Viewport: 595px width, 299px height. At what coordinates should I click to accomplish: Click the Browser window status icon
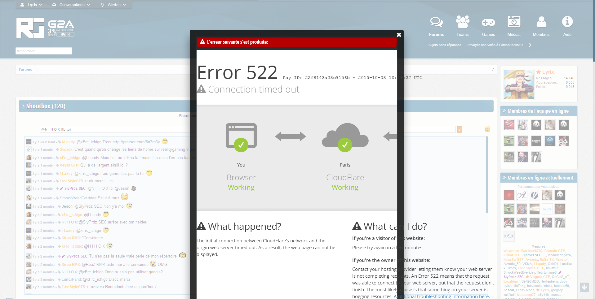241,137
